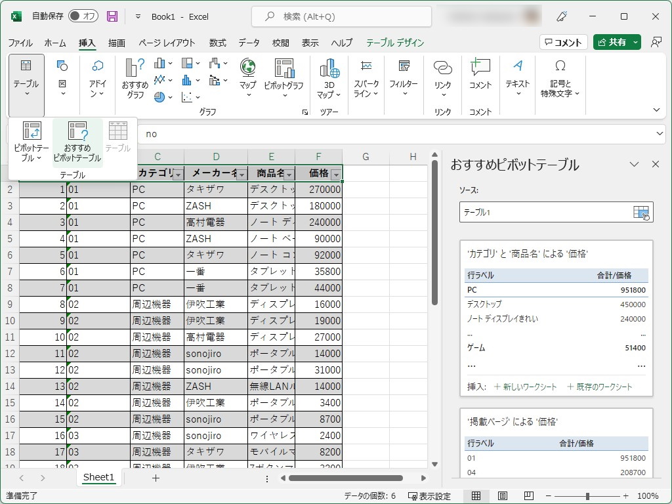Click the コメント button at top right
672x504 pixels.
pos(563,42)
